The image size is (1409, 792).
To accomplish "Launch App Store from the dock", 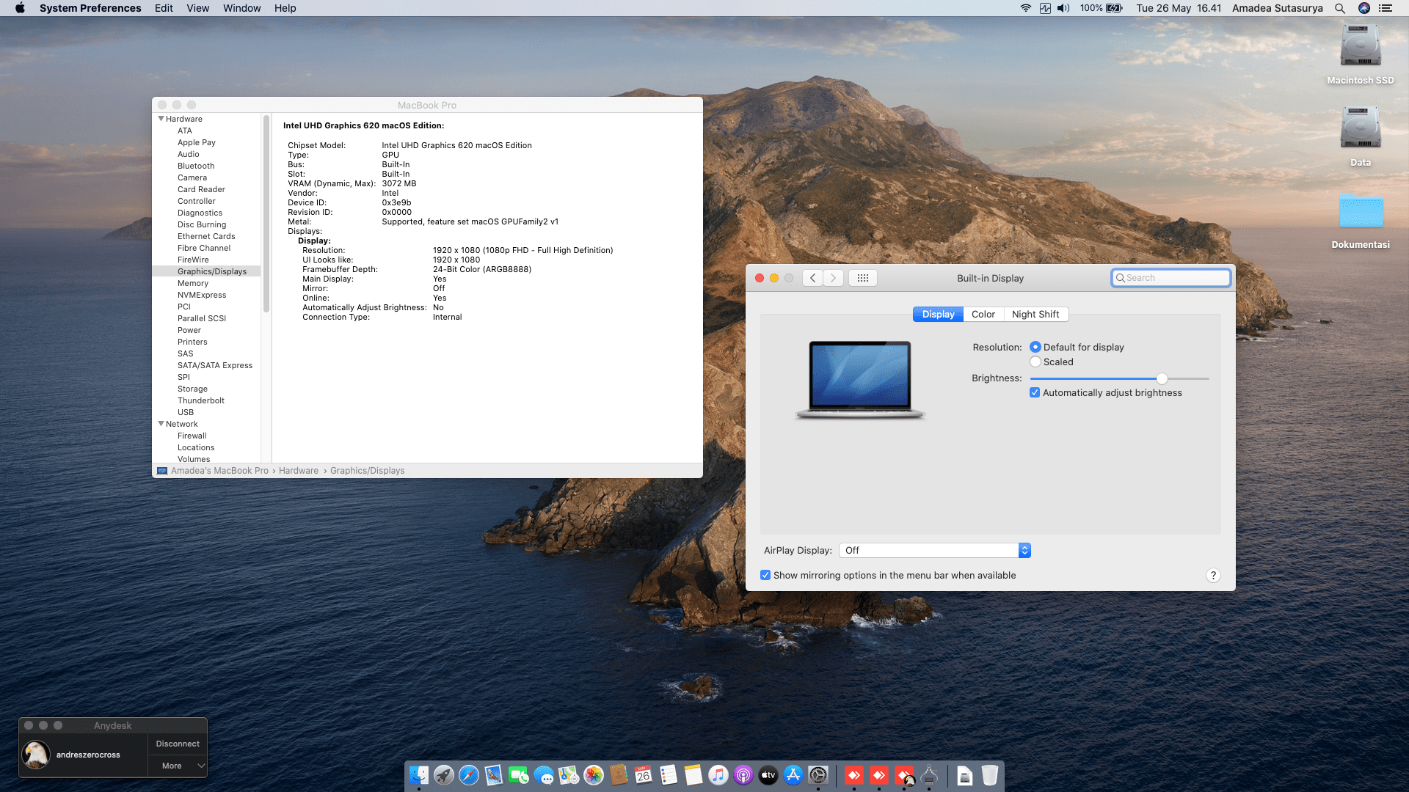I will tap(793, 775).
